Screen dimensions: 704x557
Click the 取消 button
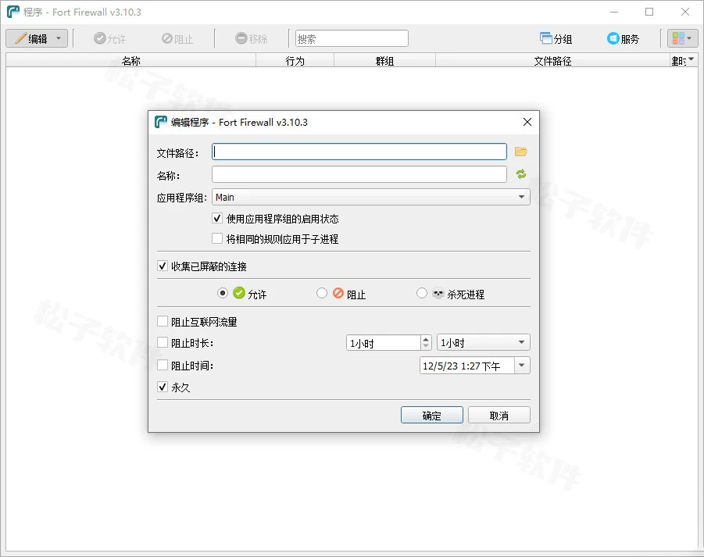click(x=499, y=415)
